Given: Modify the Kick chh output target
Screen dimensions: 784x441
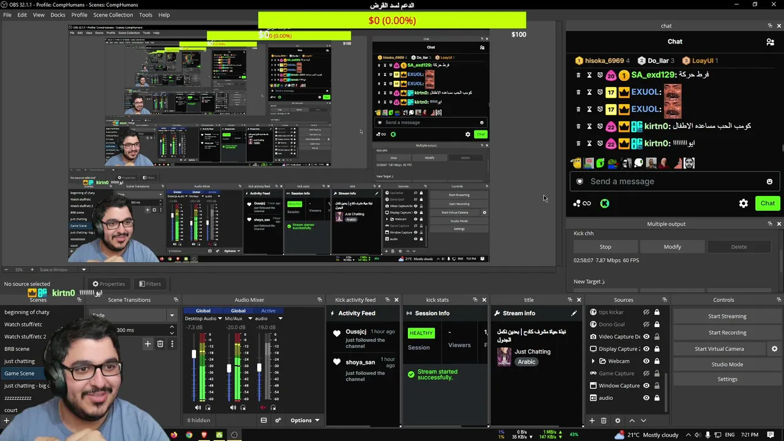Looking at the screenshot, I should tap(673, 247).
